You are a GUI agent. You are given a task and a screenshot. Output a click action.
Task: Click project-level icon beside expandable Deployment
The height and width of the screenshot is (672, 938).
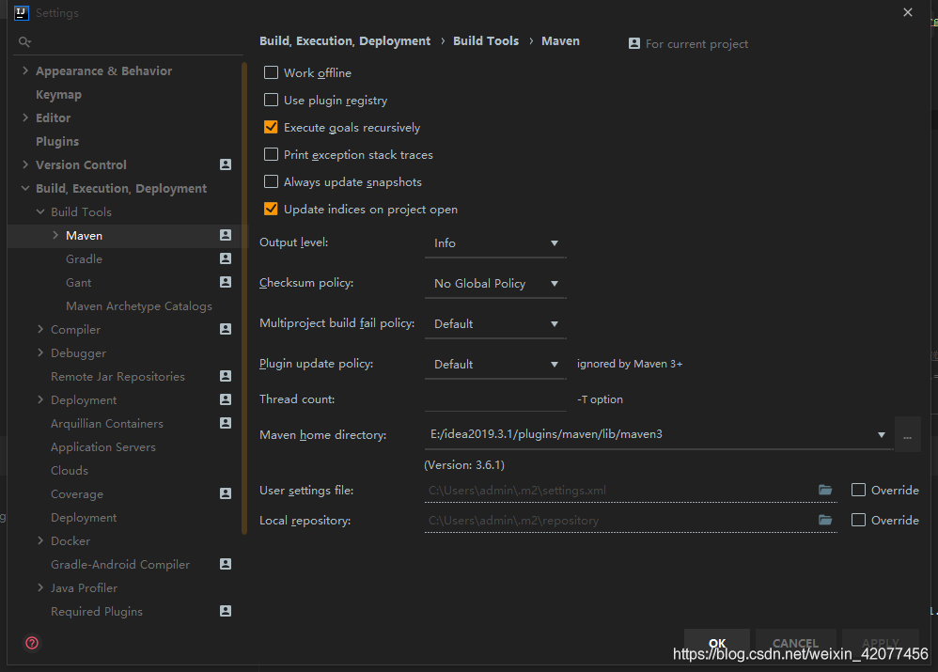(x=226, y=399)
